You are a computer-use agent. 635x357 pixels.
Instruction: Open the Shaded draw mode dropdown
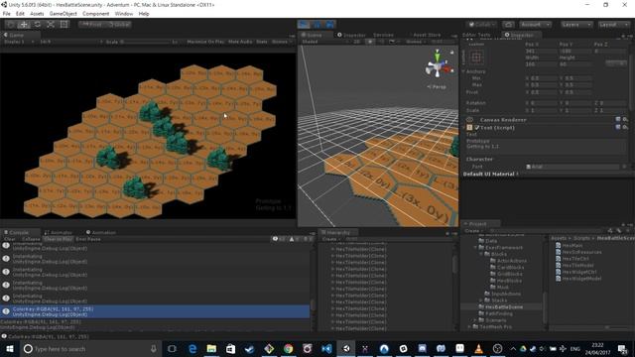pyautogui.click(x=324, y=42)
